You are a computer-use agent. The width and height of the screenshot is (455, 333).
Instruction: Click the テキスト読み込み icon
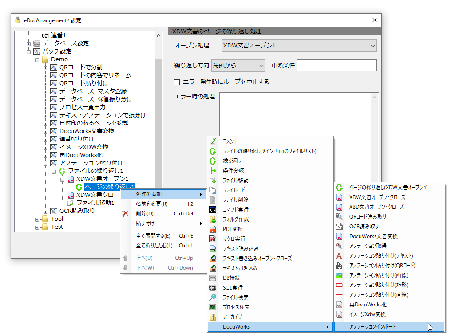pyautogui.click(x=213, y=249)
